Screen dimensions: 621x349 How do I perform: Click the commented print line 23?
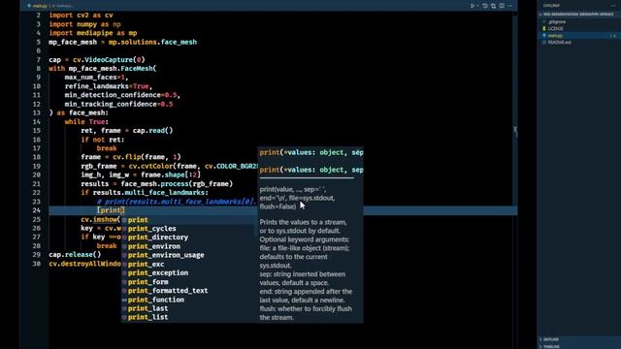tap(177, 202)
